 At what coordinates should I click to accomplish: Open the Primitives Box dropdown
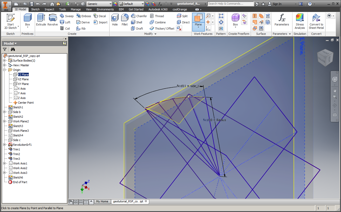click(x=28, y=28)
